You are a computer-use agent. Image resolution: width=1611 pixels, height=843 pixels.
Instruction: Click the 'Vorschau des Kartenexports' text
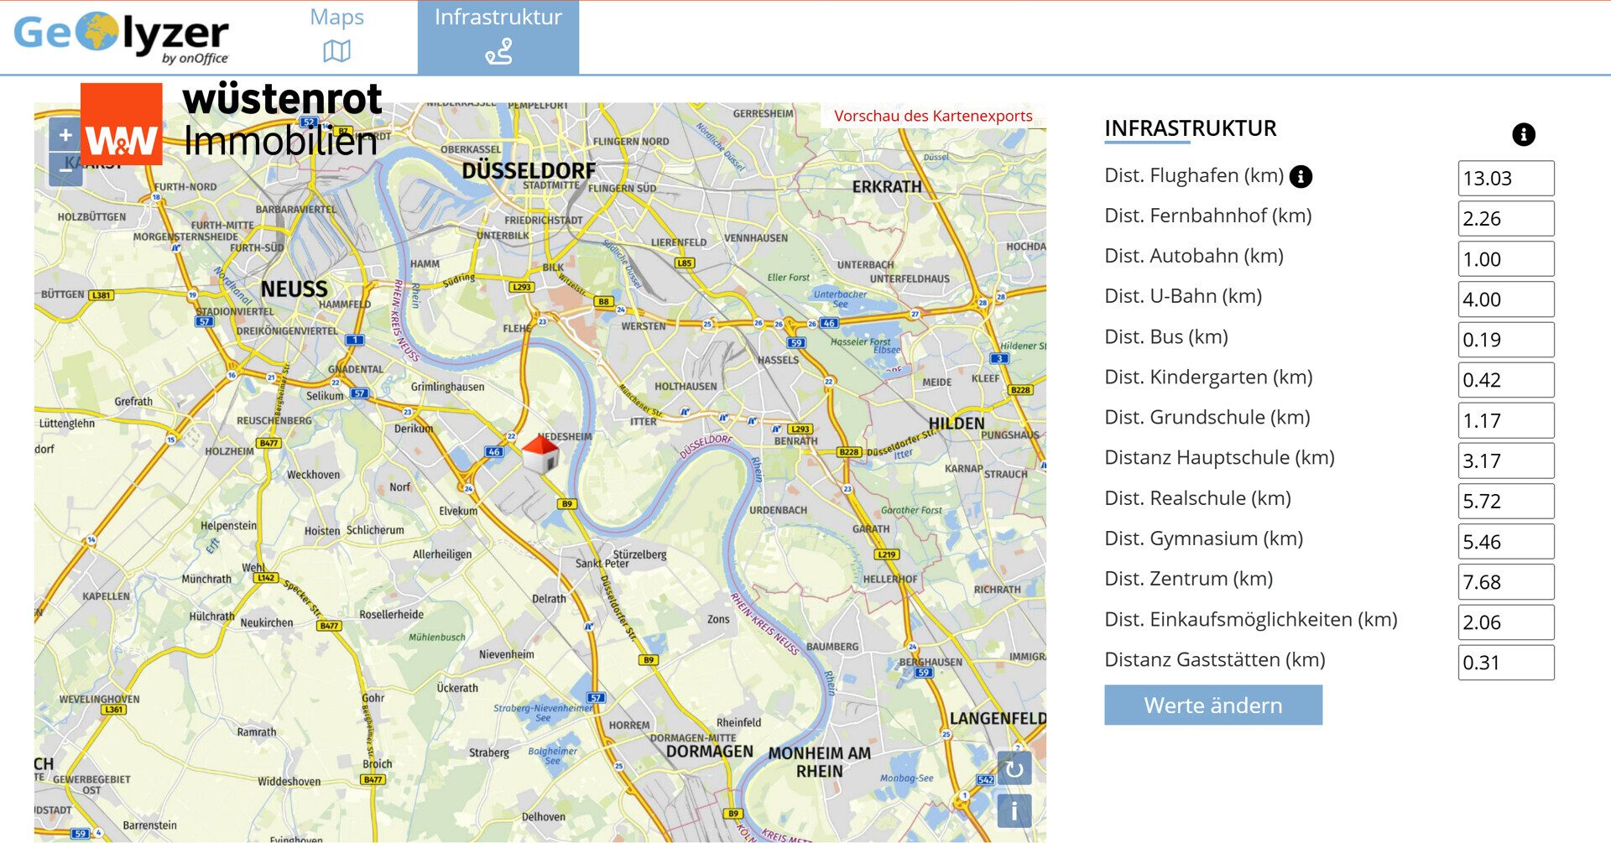[x=933, y=116]
